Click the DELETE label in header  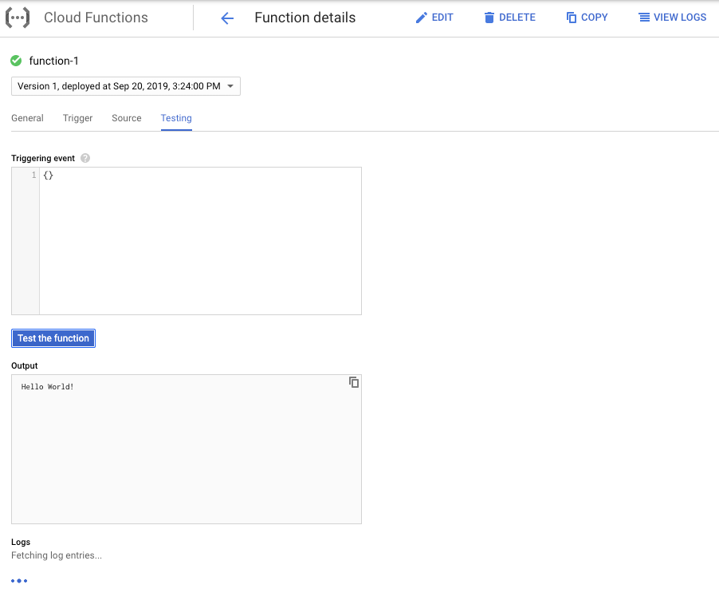point(517,18)
